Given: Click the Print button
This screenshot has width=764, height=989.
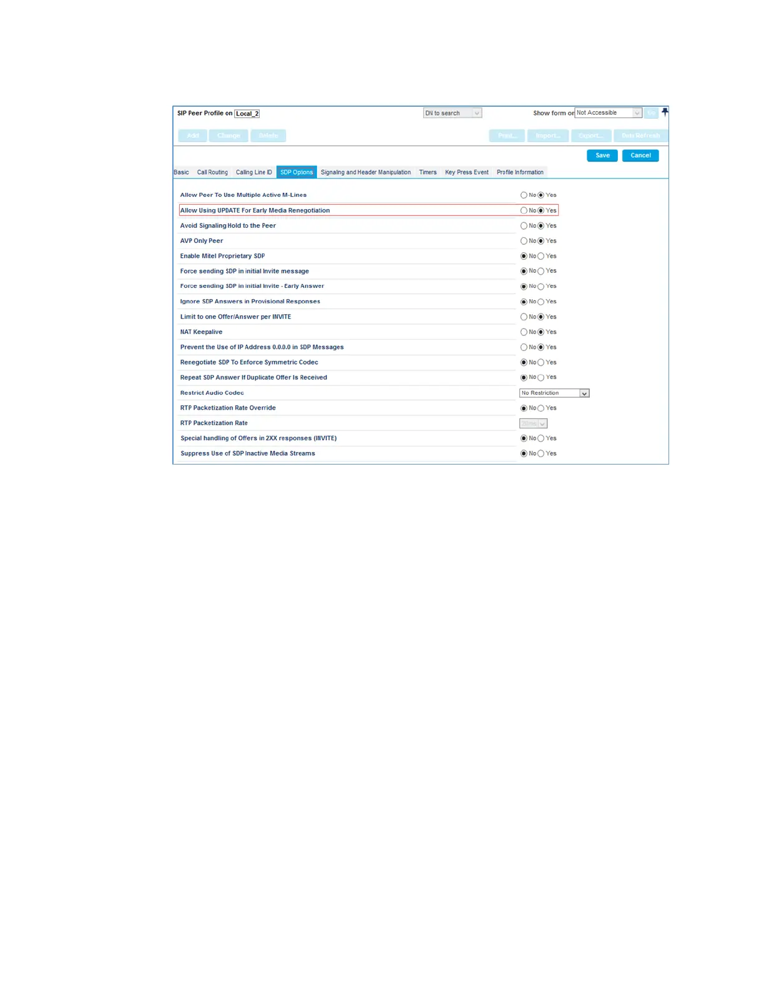Looking at the screenshot, I should tap(507, 135).
